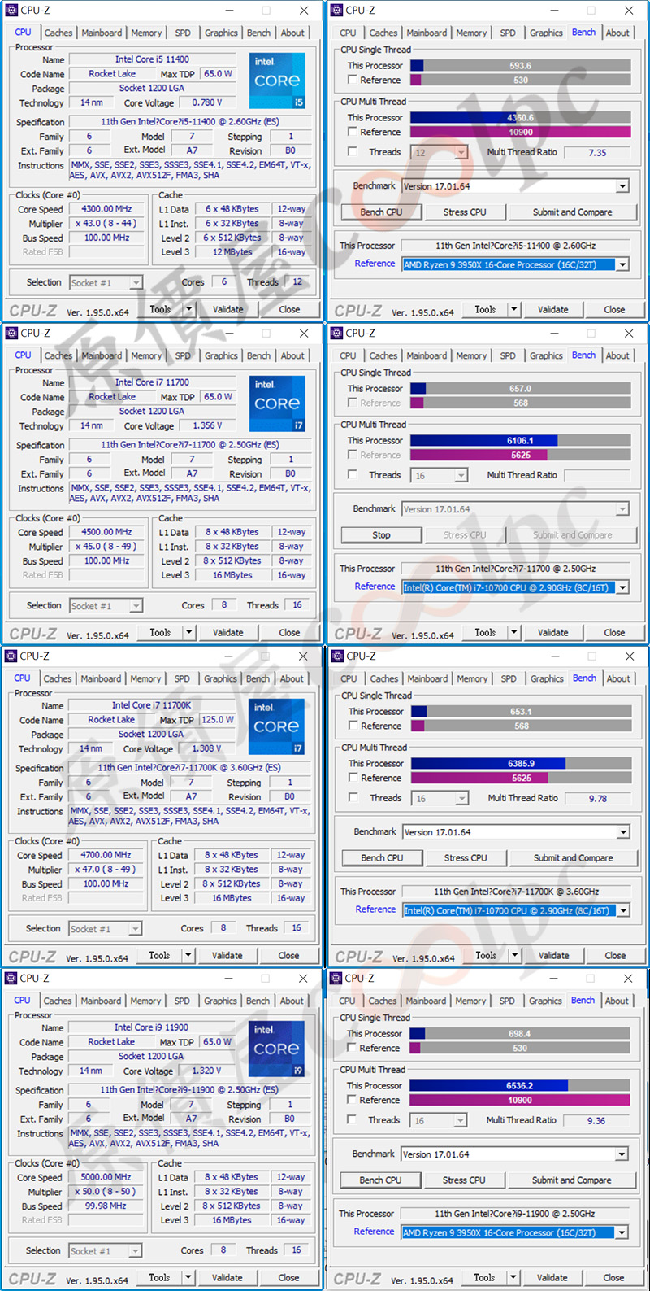Click CPU-Z title icon in i5-11400 Bench window
This screenshot has height=1291, width=650.
[337, 11]
